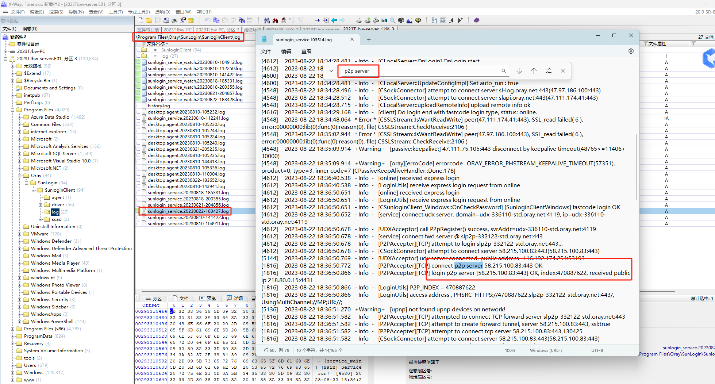The image size is (715, 384).
Task: Expand the Microsoft SQL Server tree node
Action: coord(20,154)
